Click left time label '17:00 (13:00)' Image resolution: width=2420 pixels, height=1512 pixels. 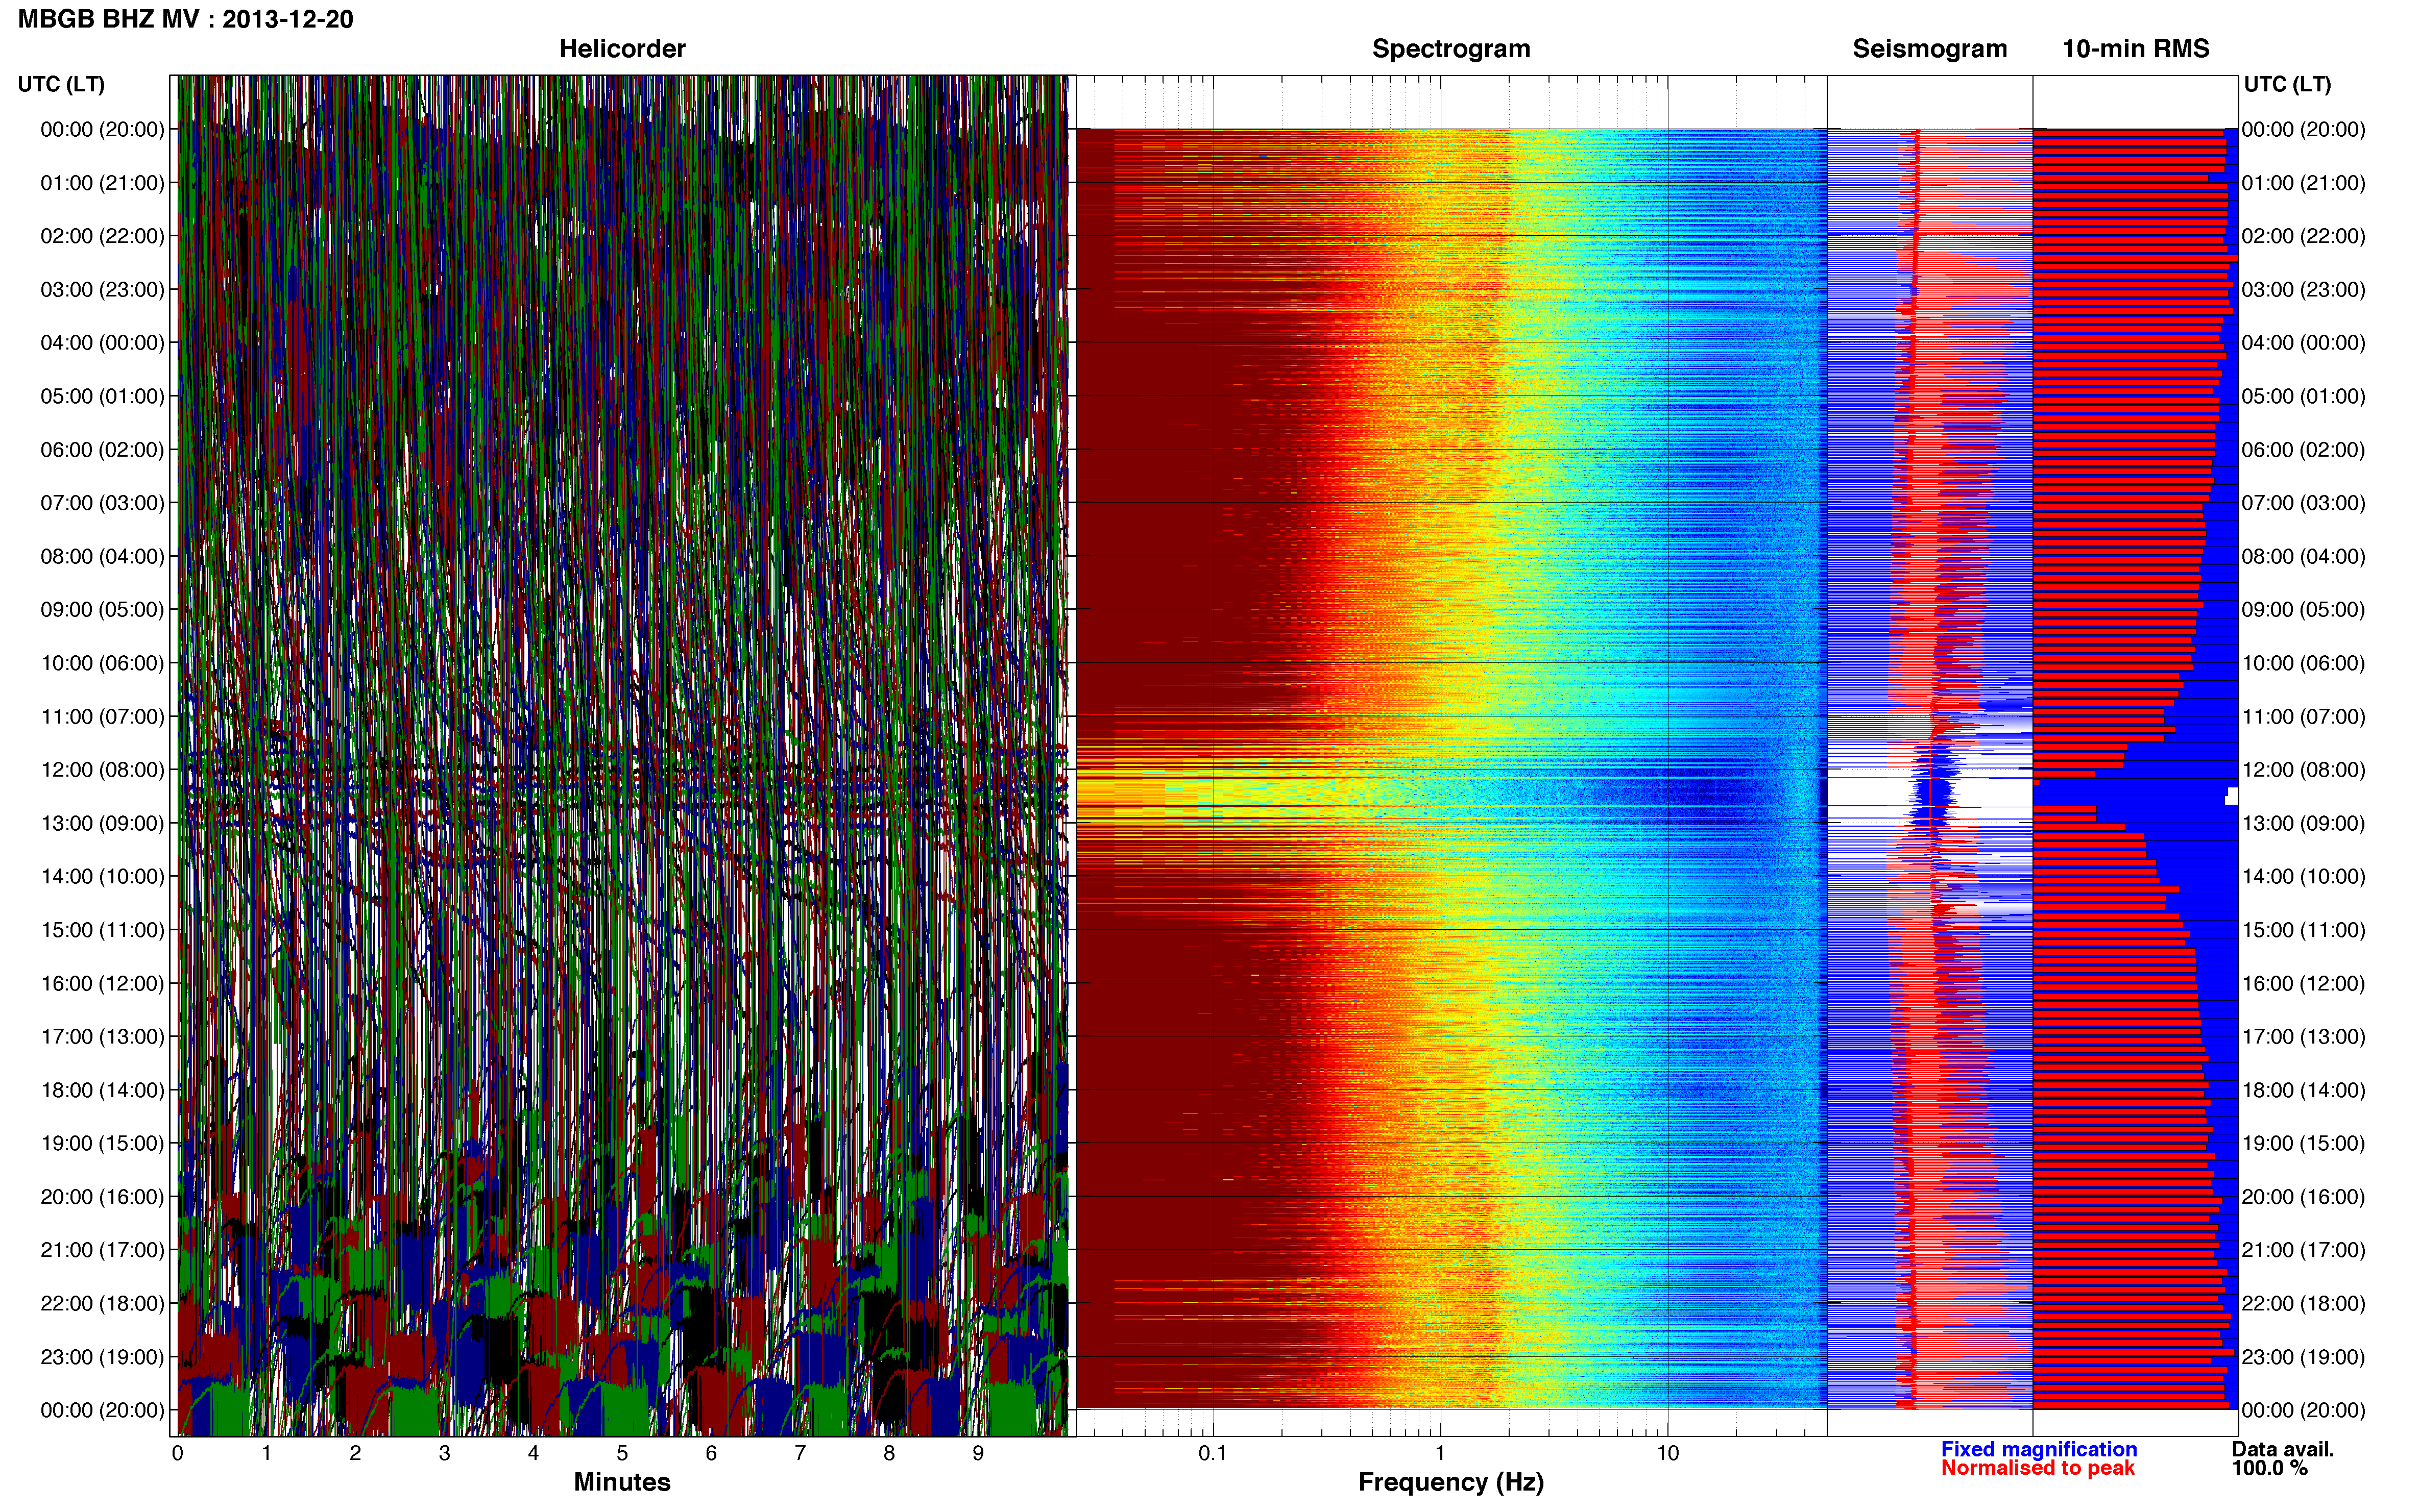(x=102, y=1037)
